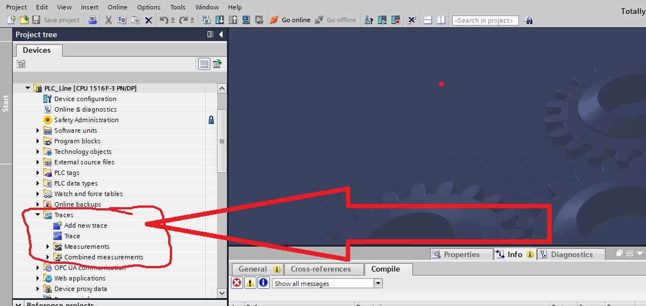The height and width of the screenshot is (306, 646).
Task: Click the Copy icon in toolbar
Action: 122,20
